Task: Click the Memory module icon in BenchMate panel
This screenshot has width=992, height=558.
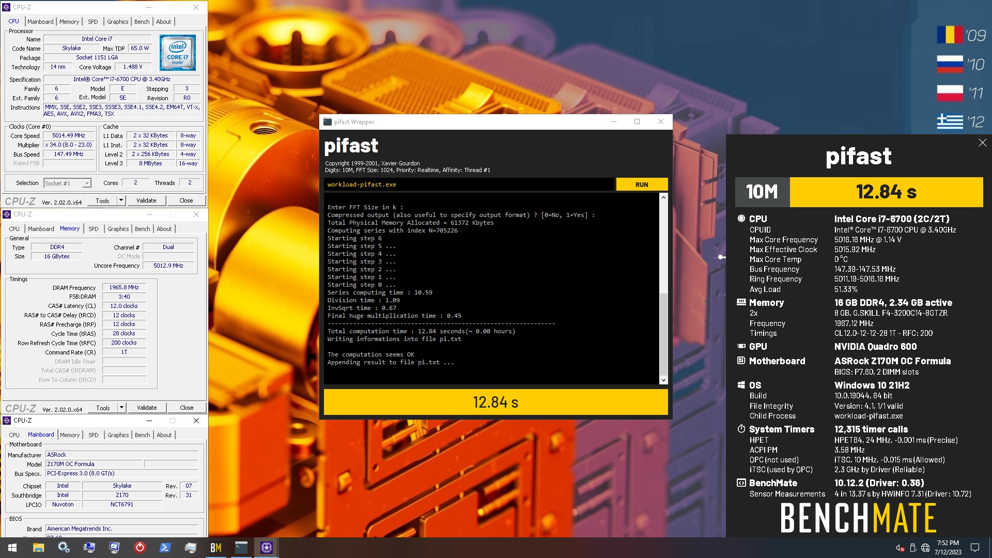Action: pos(741,302)
